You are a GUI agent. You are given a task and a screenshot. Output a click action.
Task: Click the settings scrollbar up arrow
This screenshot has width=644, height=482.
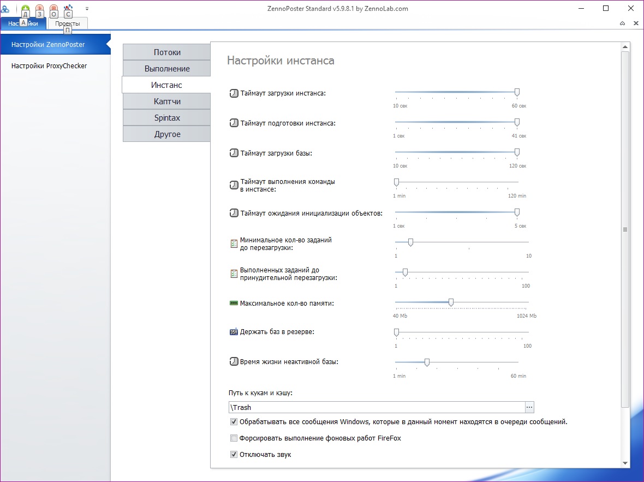625,47
